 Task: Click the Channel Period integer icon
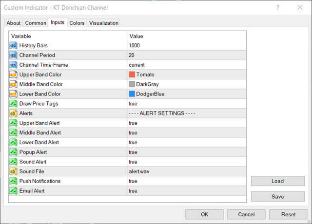[13, 55]
